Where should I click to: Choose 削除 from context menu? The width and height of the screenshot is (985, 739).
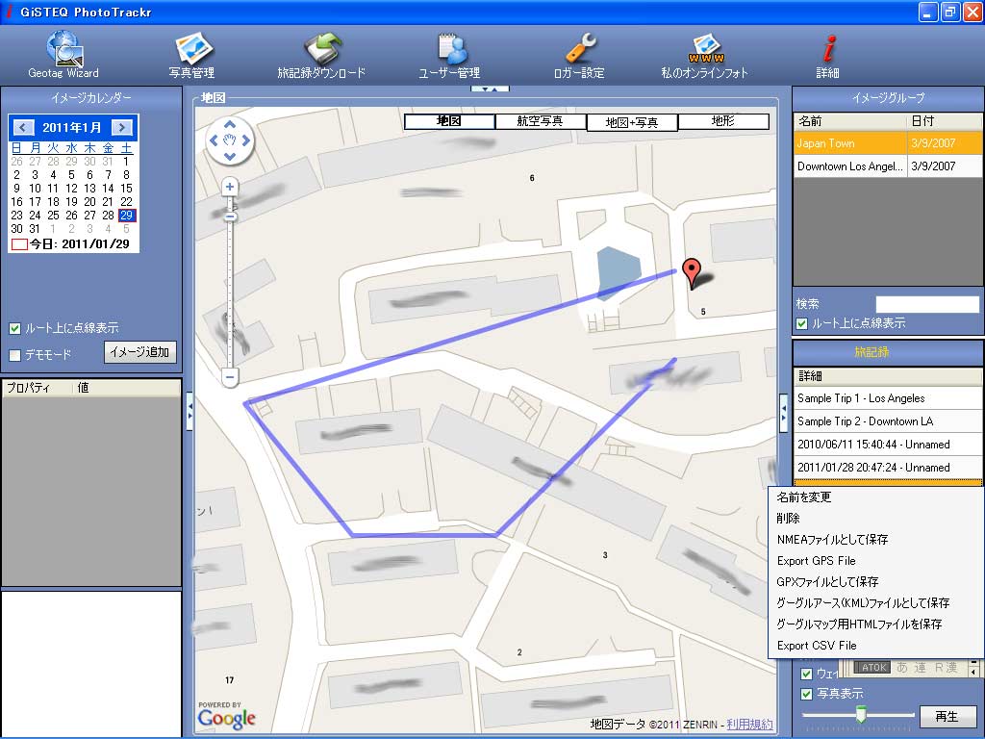point(875,519)
